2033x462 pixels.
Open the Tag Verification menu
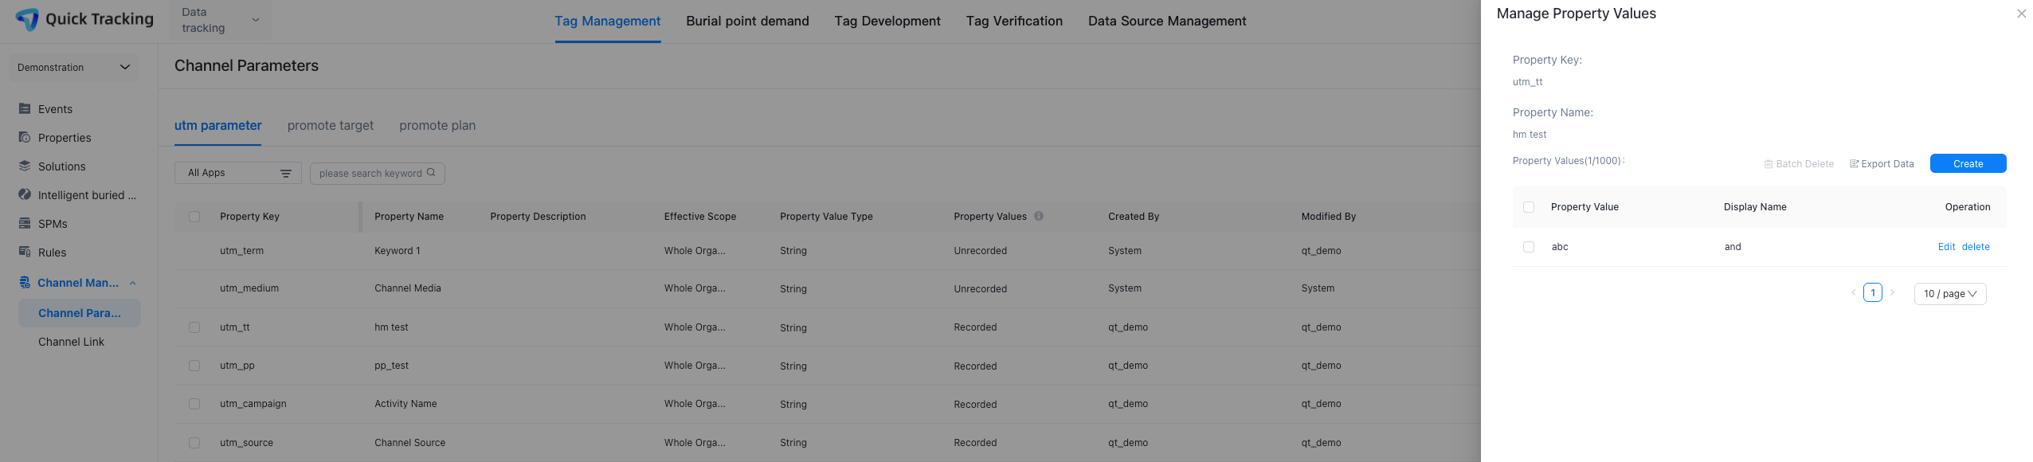pyautogui.click(x=1014, y=22)
